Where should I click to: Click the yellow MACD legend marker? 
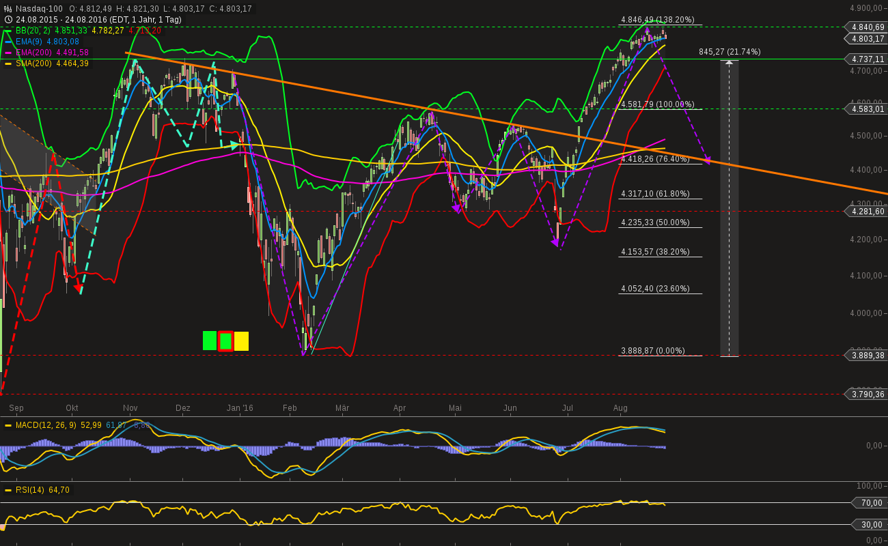tap(8, 425)
